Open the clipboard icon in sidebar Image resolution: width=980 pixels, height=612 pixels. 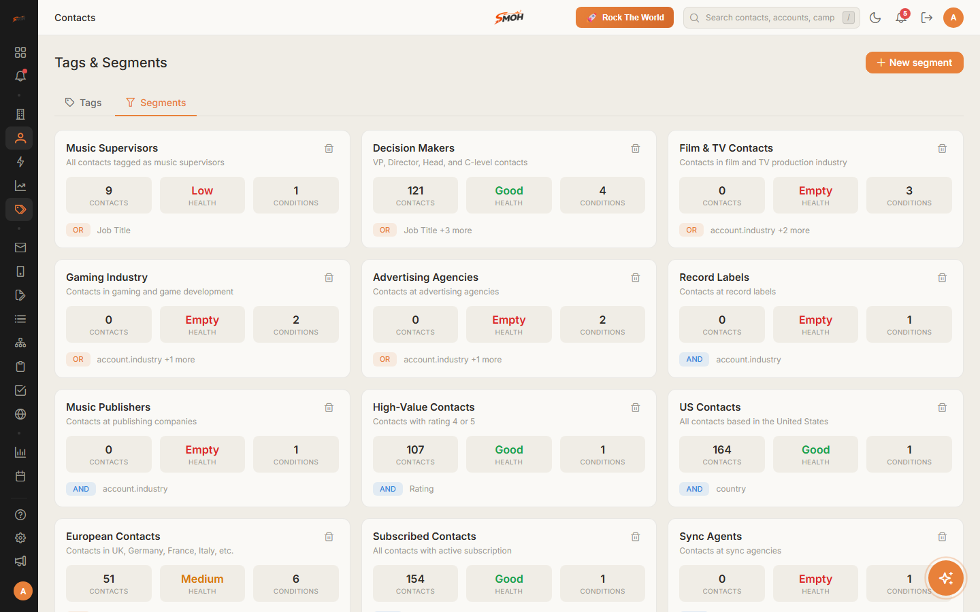(x=20, y=367)
